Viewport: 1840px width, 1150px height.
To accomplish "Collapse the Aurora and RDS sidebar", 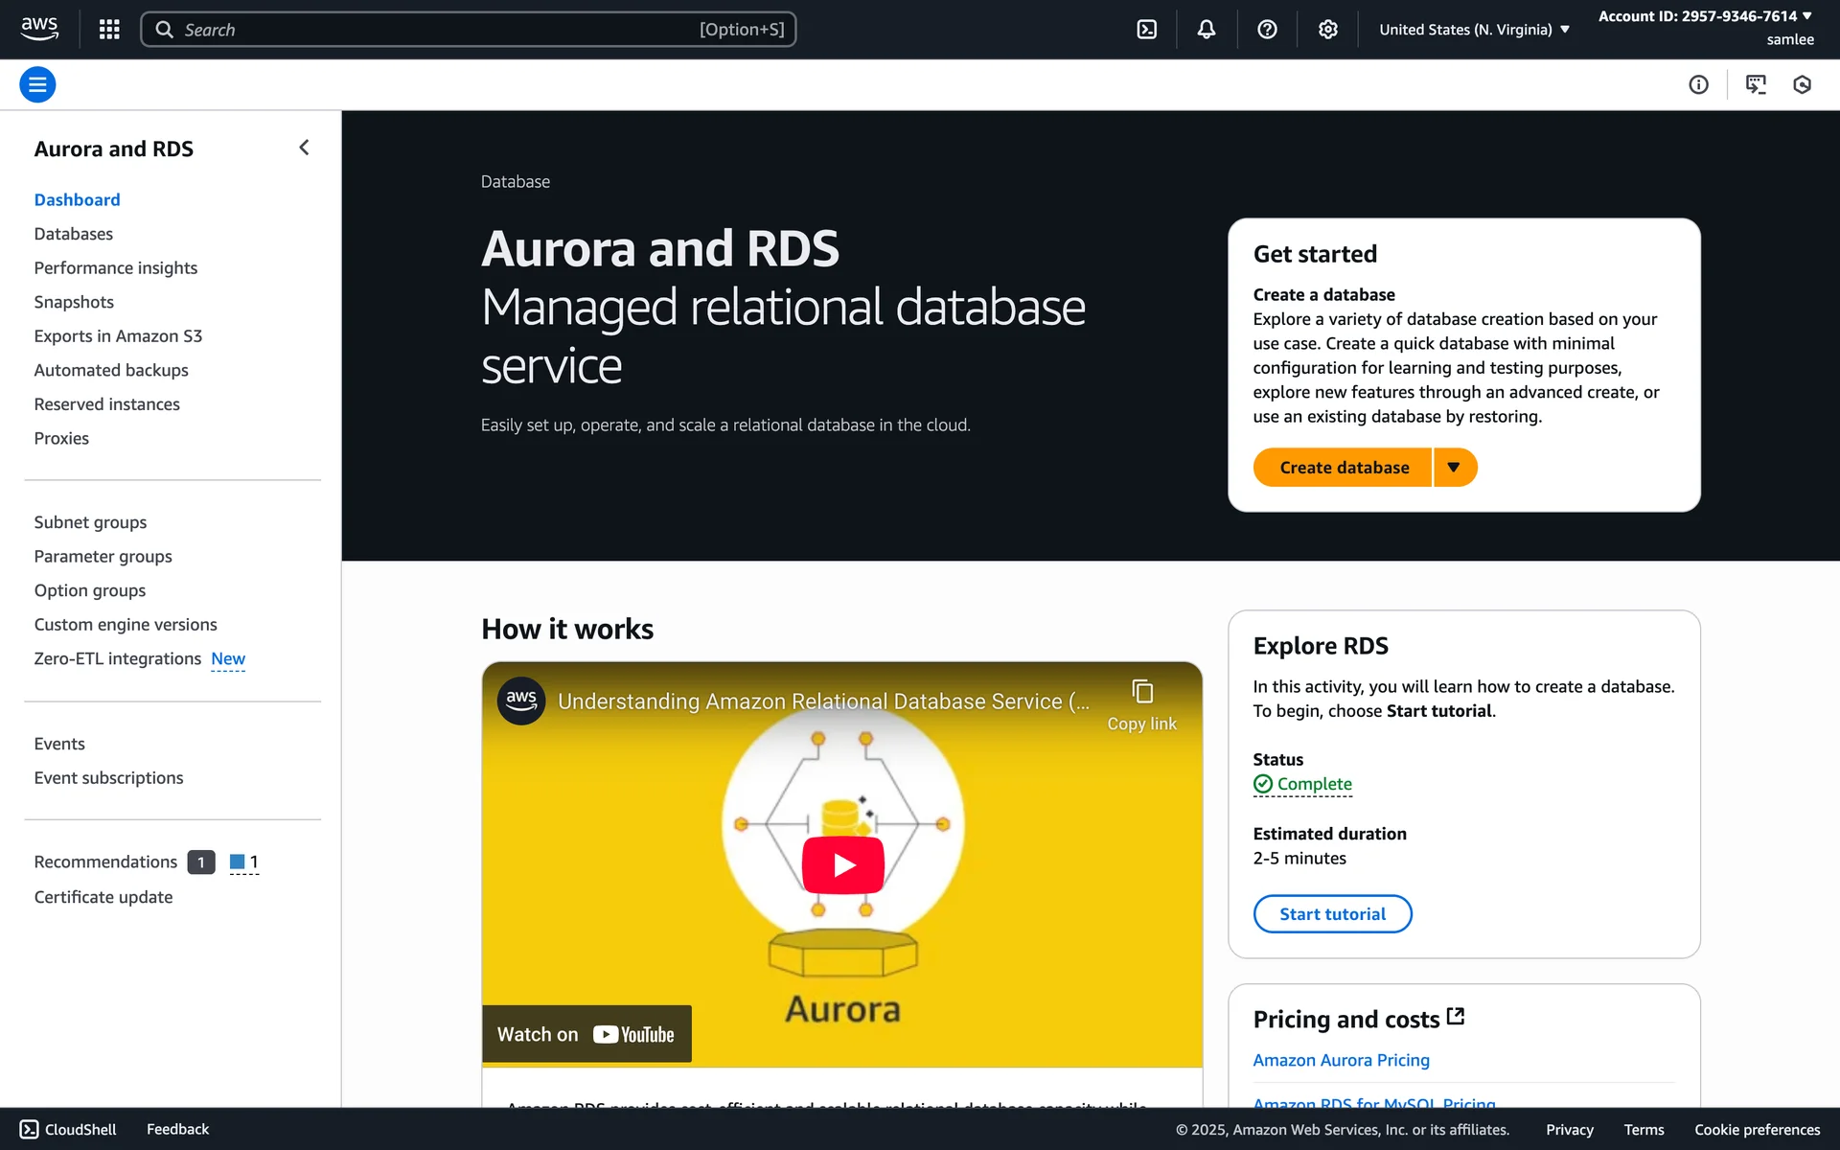I will [x=304, y=148].
